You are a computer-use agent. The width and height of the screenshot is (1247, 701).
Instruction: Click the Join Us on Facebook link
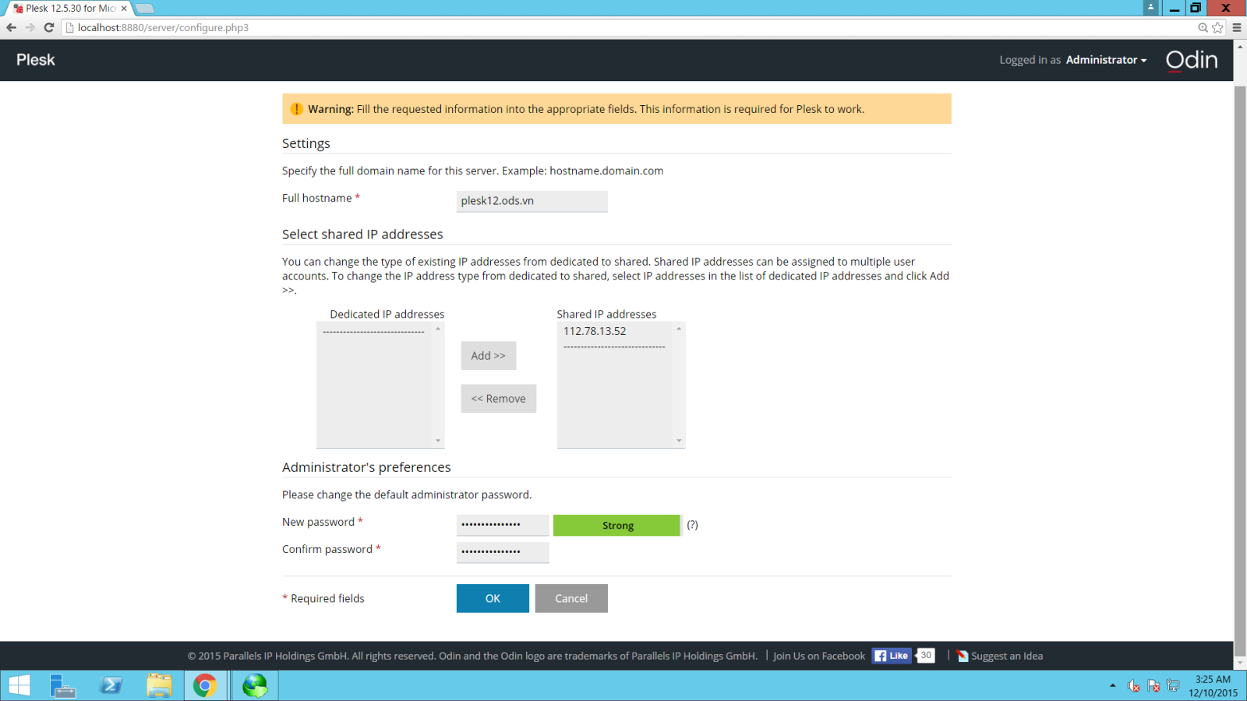point(819,656)
